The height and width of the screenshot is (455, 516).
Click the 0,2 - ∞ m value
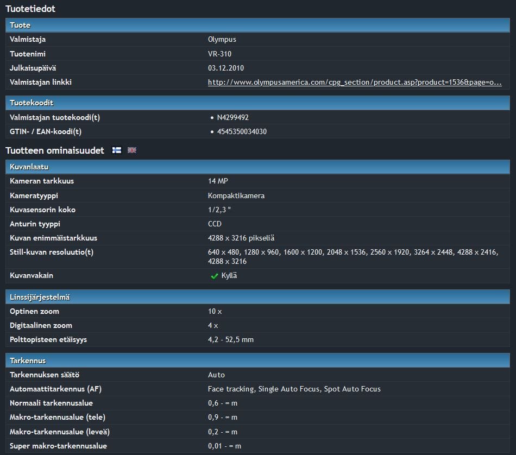[x=223, y=432]
